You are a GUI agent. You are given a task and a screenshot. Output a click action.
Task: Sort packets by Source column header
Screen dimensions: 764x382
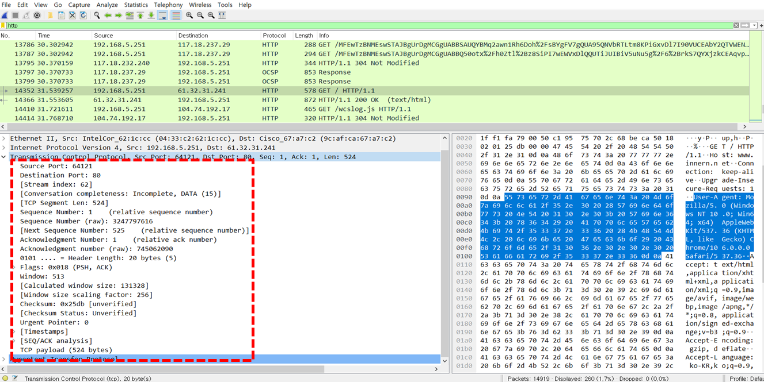pyautogui.click(x=134, y=36)
